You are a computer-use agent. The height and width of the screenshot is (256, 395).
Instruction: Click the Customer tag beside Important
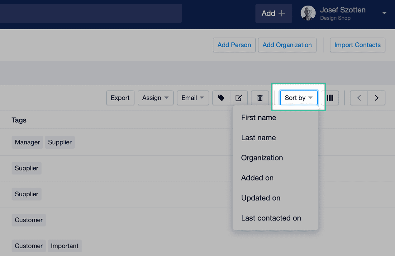pos(29,246)
